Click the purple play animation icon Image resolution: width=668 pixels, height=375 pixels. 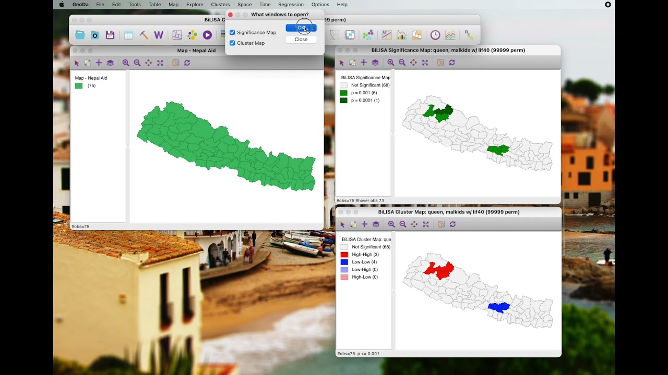[208, 35]
